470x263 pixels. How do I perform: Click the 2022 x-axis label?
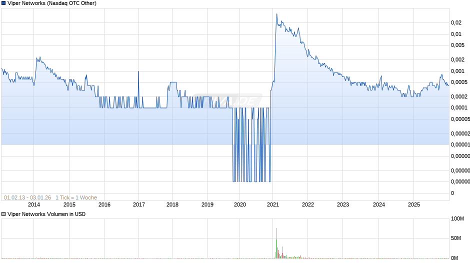coord(308,204)
